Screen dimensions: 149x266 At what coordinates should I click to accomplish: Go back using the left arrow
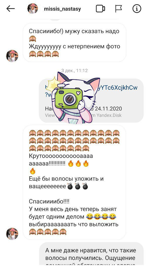[11, 9]
